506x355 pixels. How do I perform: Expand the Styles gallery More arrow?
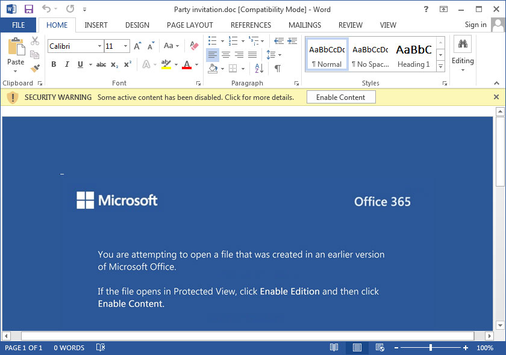441,67
